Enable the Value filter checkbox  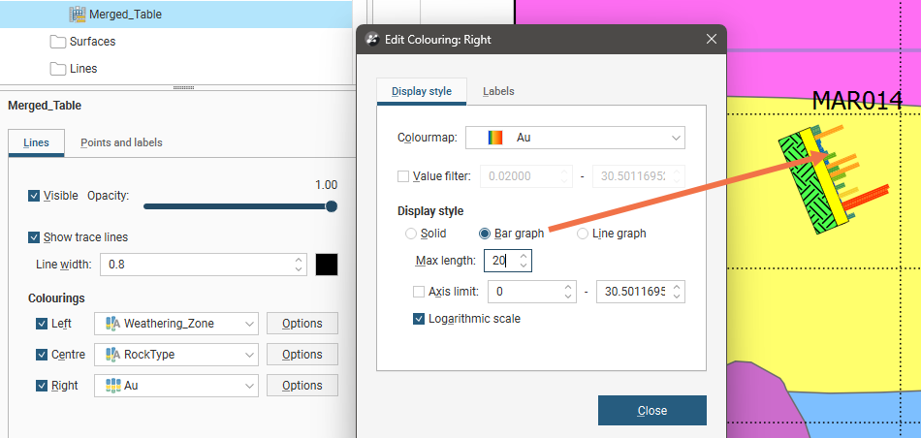(x=403, y=176)
